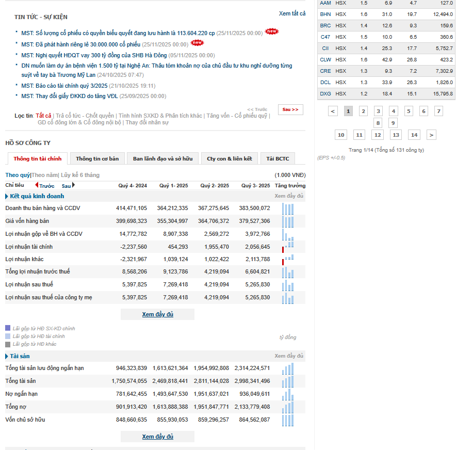Open growth chart for Doanh thu bán hàng
The image size is (456, 450).
(288, 208)
